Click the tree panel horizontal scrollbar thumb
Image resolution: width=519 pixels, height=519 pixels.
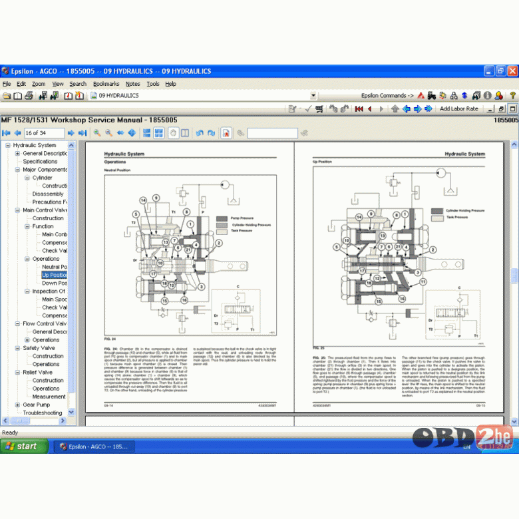[x=19, y=421]
